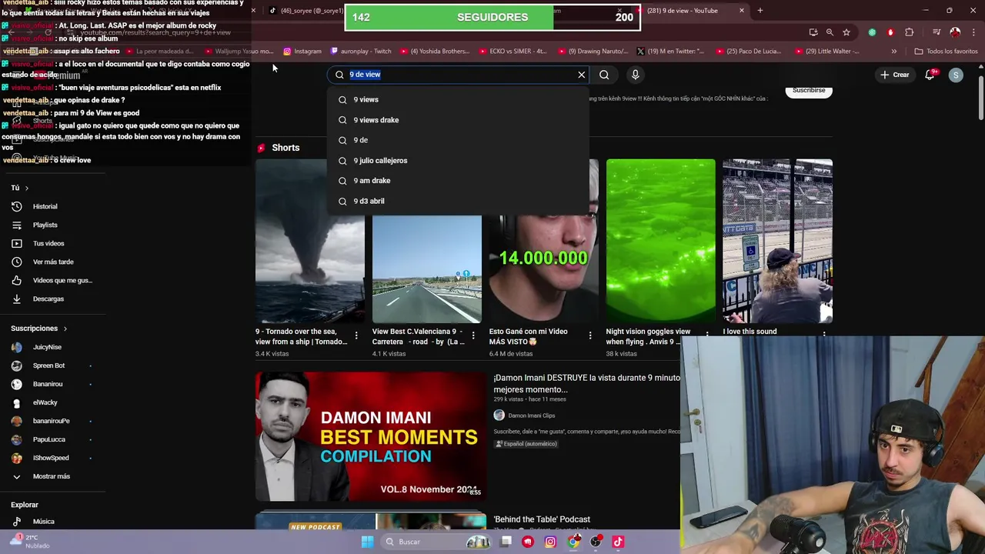Open the night vision goggles Short thumbnail

[660, 241]
